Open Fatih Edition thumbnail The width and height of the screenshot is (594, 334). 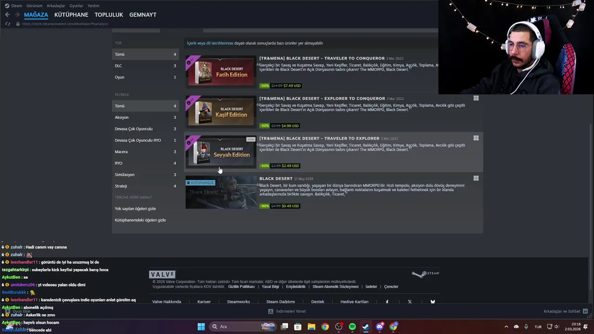tap(221, 72)
